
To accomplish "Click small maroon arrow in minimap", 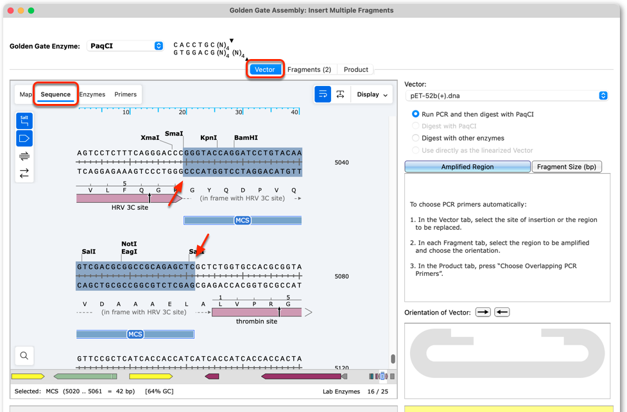I will coord(212,377).
